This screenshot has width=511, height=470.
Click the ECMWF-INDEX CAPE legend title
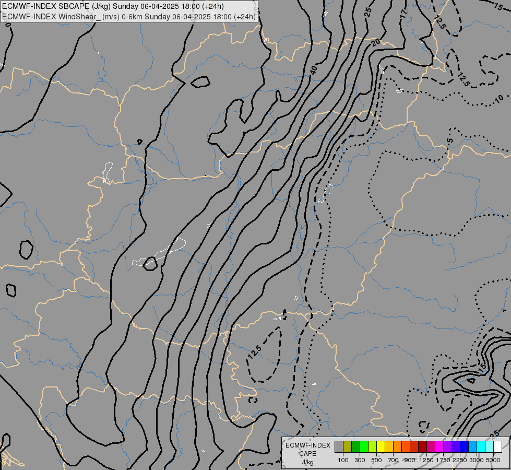pos(307,450)
